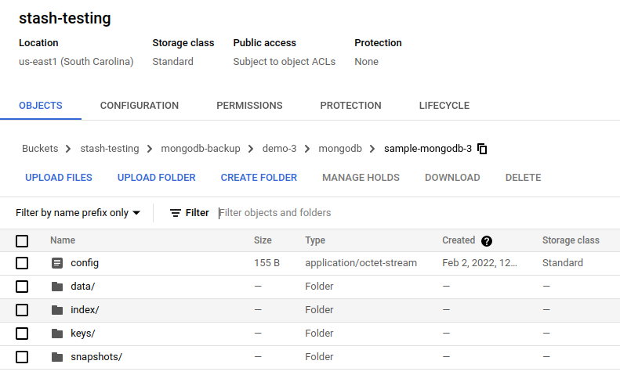
Task: Copy the sample-mongodb-3 path icon
Action: (482, 149)
